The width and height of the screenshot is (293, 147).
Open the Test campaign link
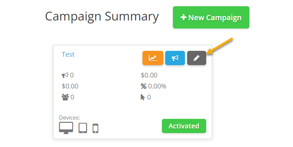tap(68, 54)
